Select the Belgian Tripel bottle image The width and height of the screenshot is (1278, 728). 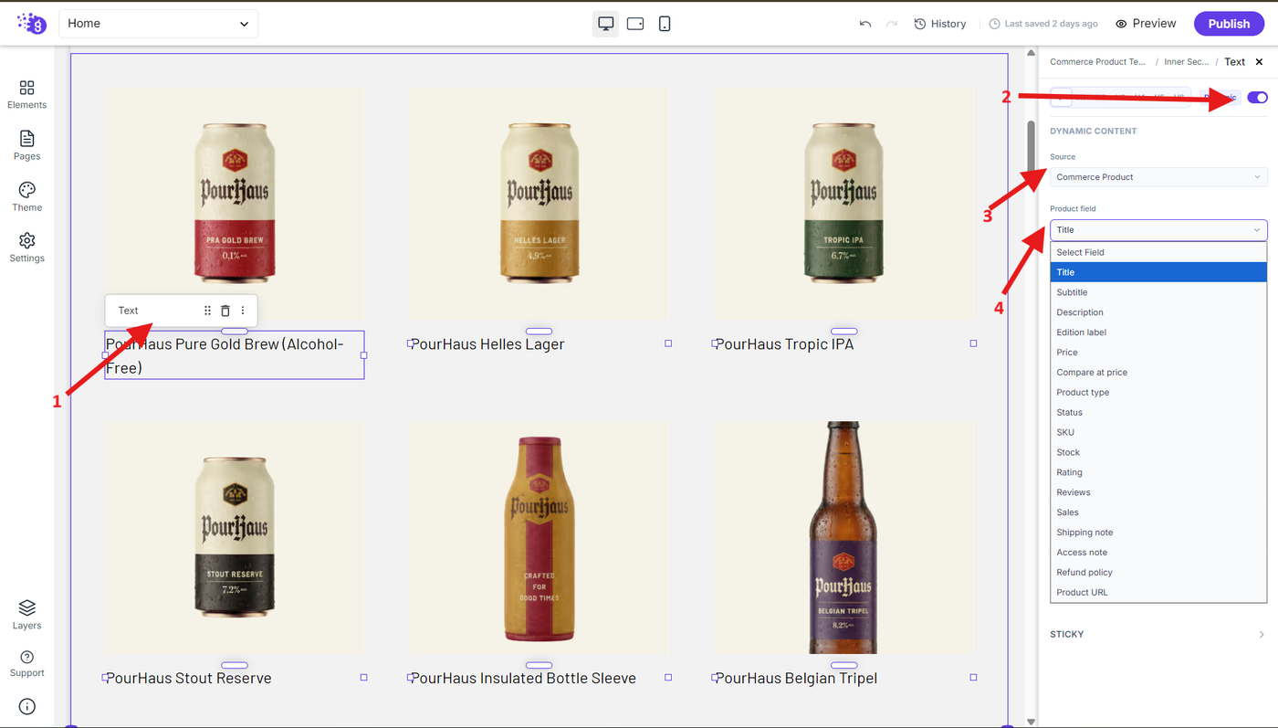(843, 537)
